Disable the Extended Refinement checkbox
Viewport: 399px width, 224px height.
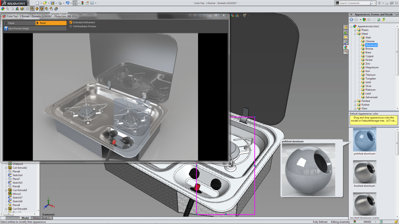pos(71,23)
